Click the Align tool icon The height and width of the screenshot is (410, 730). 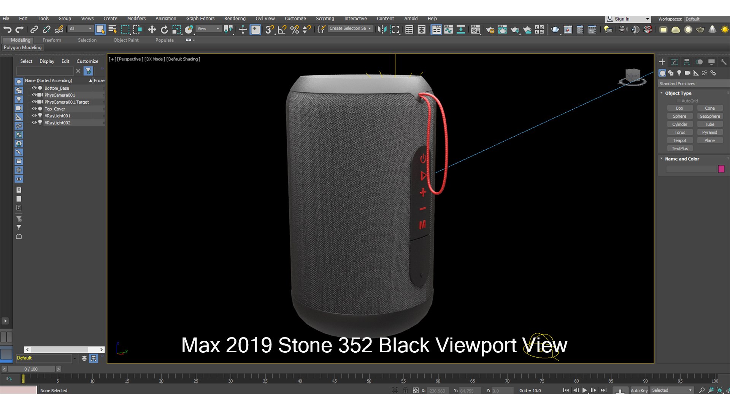pos(395,29)
